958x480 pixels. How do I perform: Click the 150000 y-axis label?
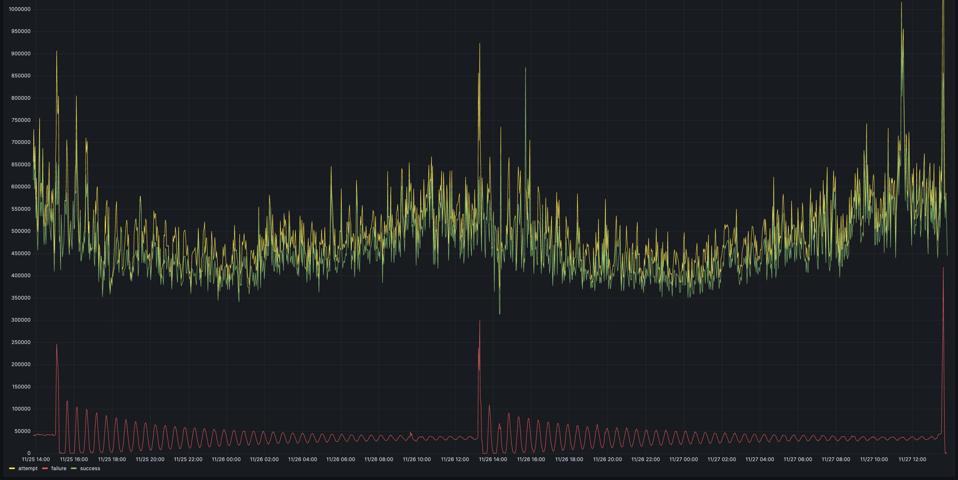tap(21, 387)
